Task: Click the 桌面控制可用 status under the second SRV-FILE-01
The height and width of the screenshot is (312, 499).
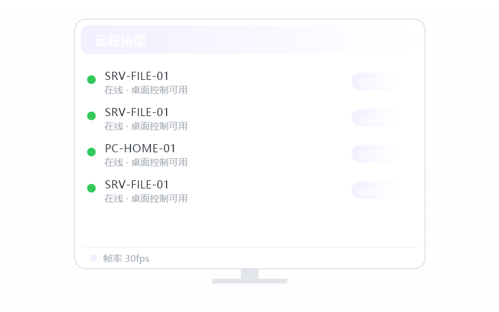Action: (x=160, y=127)
